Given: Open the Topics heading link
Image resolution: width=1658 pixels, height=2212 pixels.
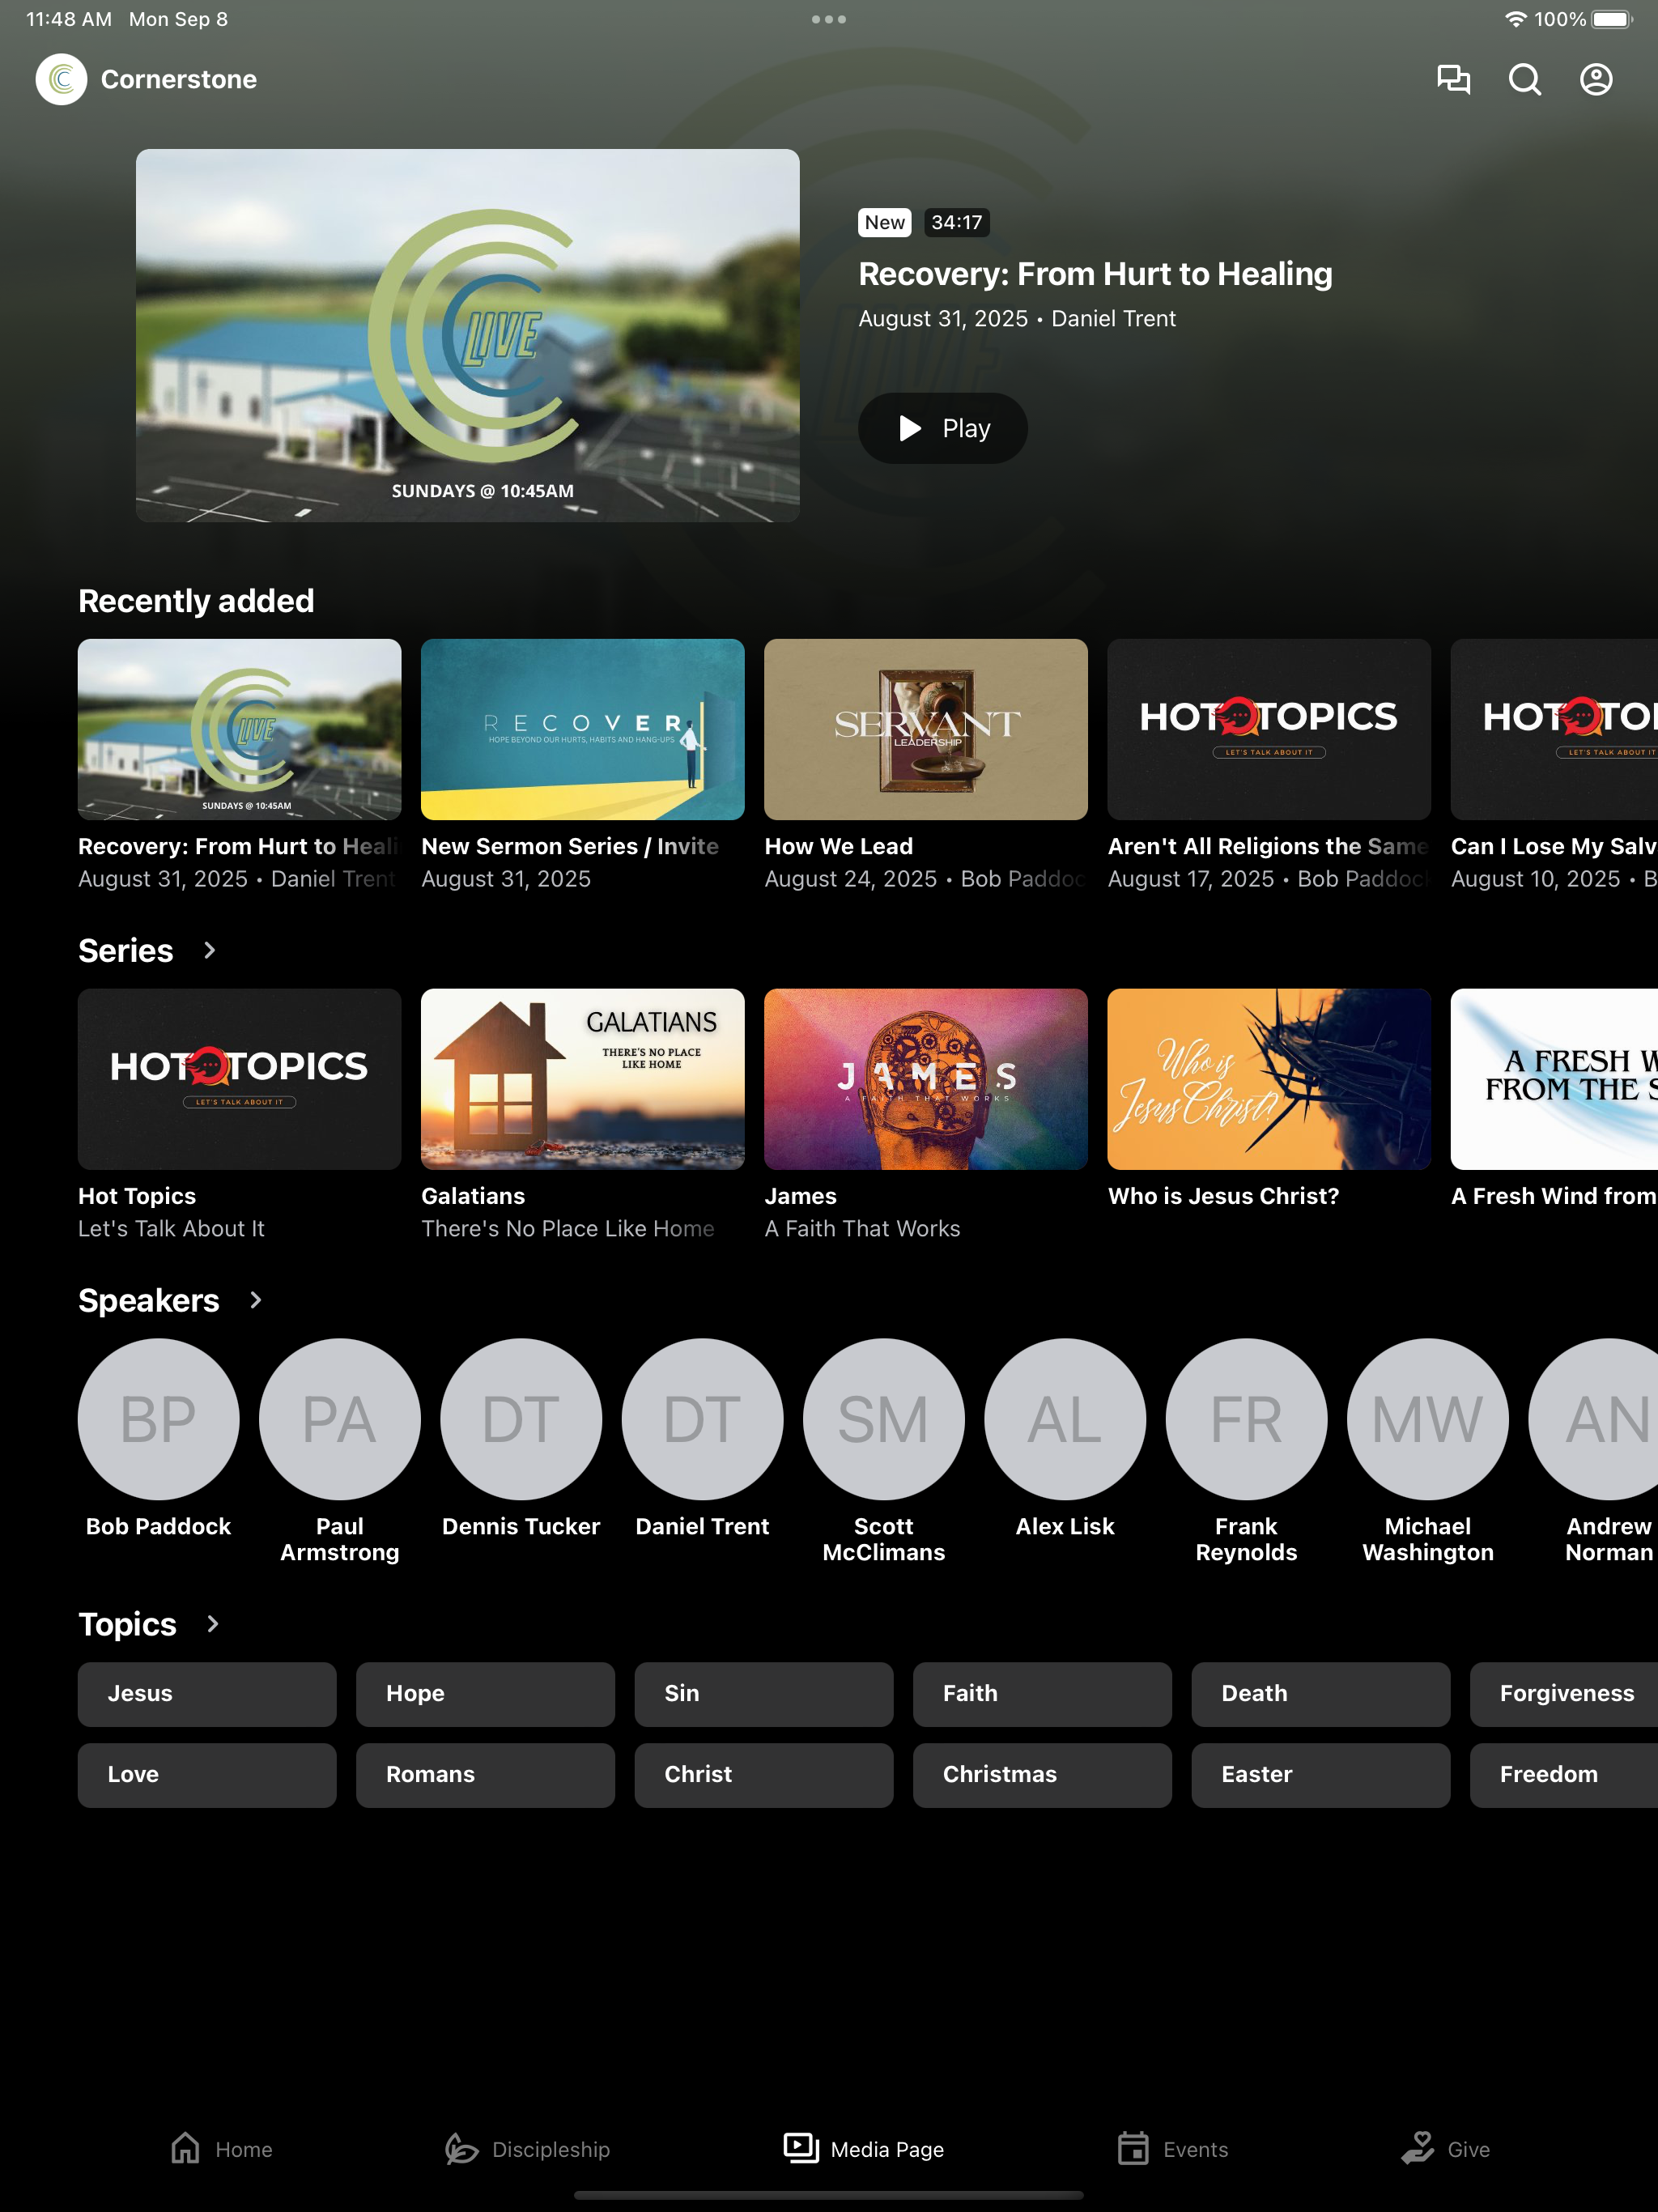Looking at the screenshot, I should point(128,1624).
